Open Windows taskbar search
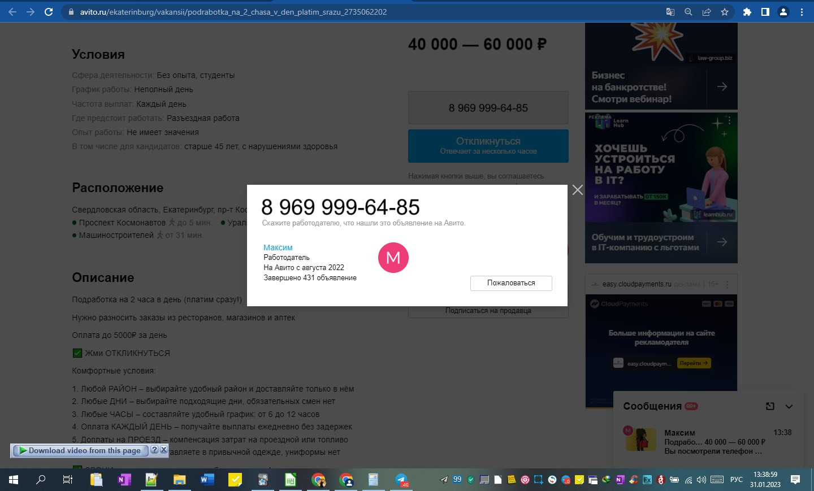Viewport: 814px width, 491px height. tap(41, 480)
